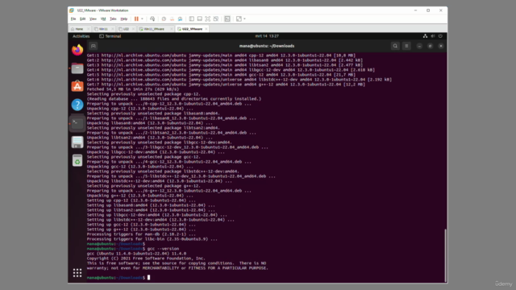Open Ubuntu Software from the dock
The height and width of the screenshot is (290, 516).
tap(77, 86)
